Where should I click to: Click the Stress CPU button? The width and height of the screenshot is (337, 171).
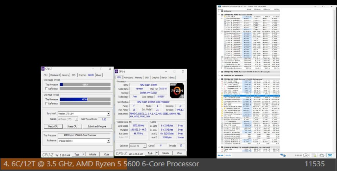72,126
